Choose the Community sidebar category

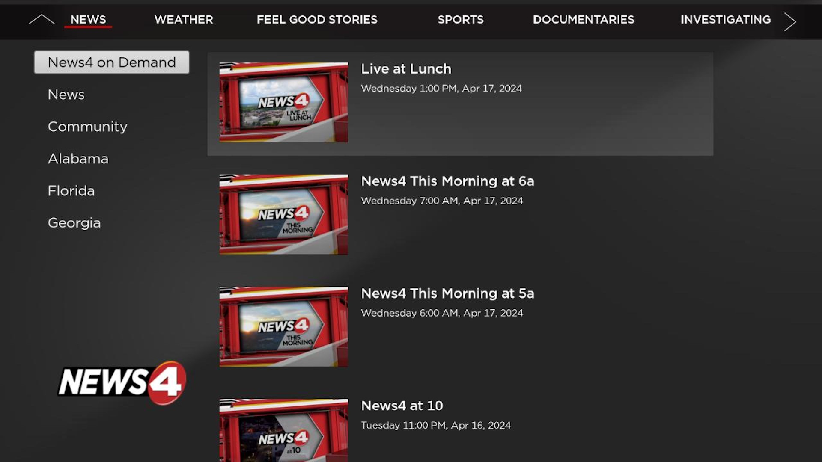pyautogui.click(x=88, y=127)
